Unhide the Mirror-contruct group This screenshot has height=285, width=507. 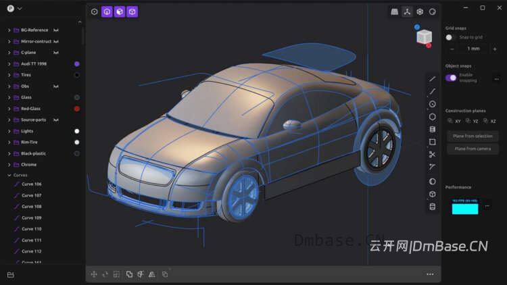point(56,41)
